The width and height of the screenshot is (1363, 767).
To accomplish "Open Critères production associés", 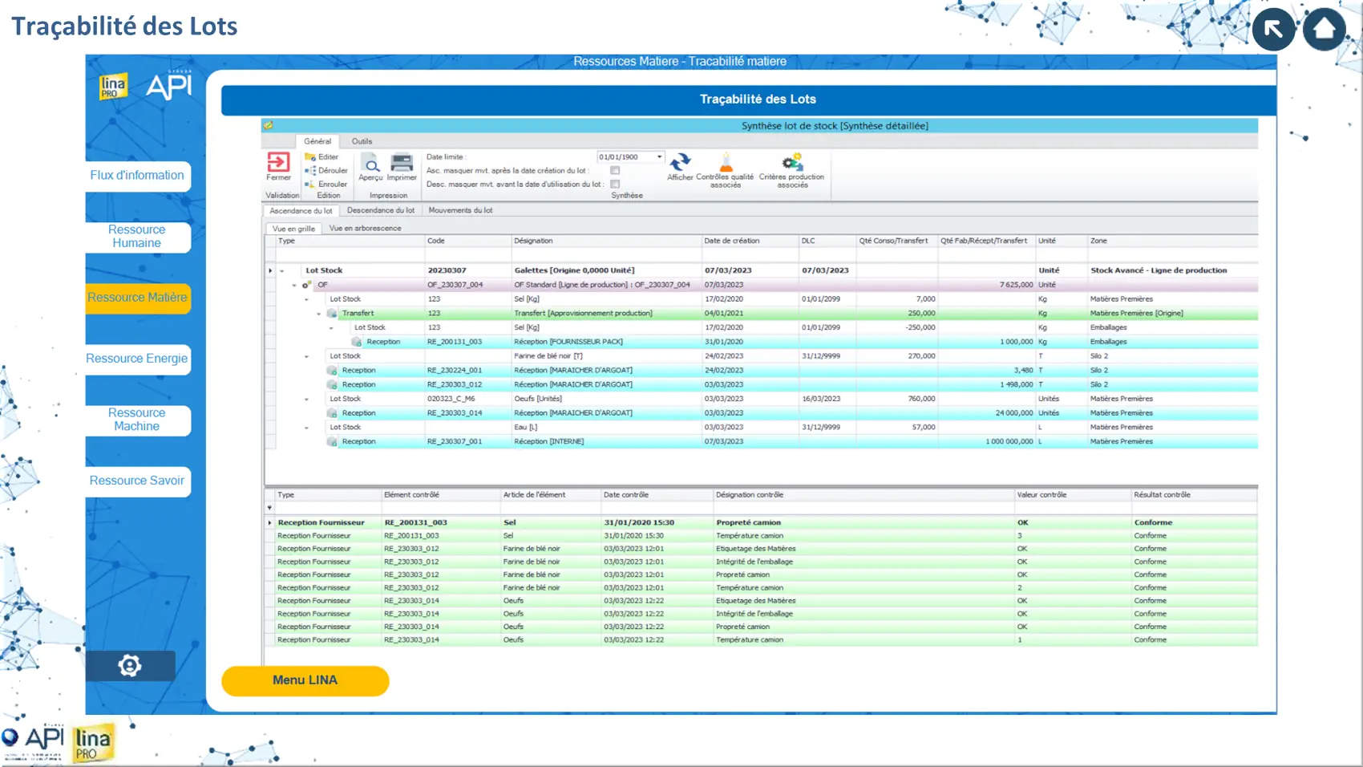I will click(792, 163).
